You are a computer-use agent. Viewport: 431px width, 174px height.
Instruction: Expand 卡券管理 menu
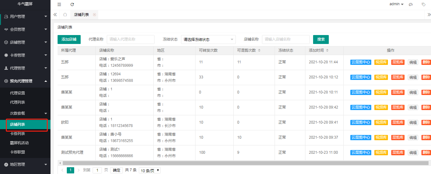click(25, 55)
